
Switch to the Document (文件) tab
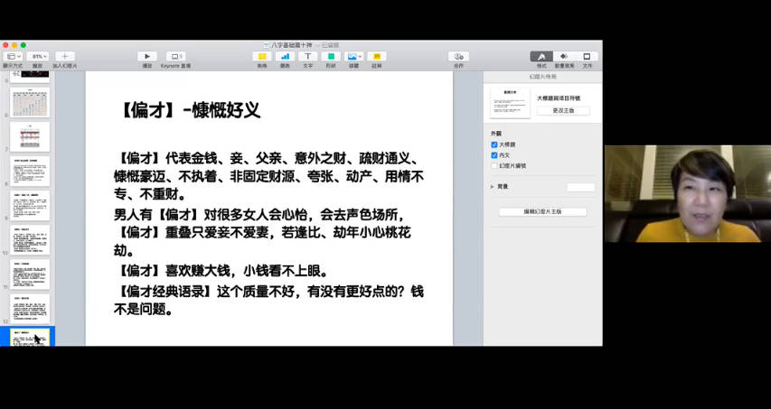point(587,56)
